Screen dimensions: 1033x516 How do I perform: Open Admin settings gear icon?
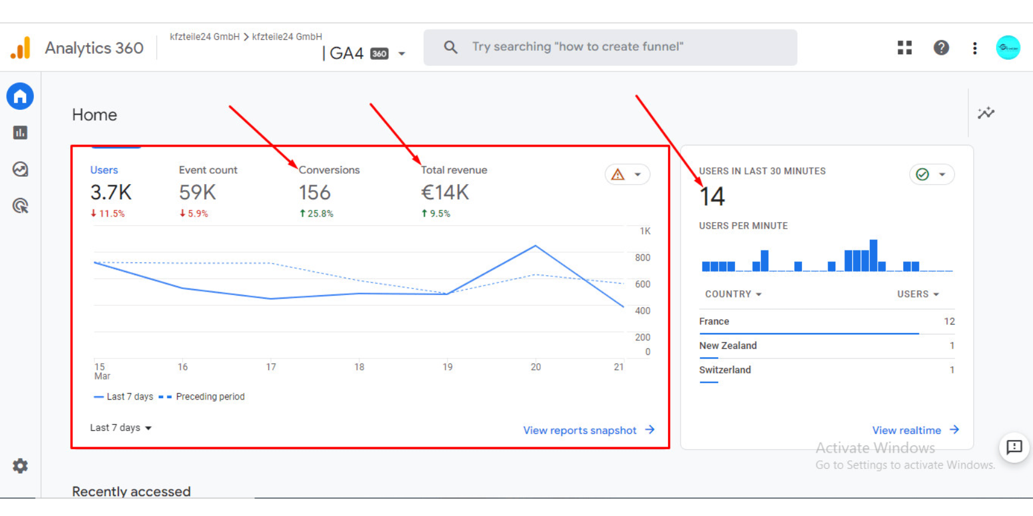[20, 466]
